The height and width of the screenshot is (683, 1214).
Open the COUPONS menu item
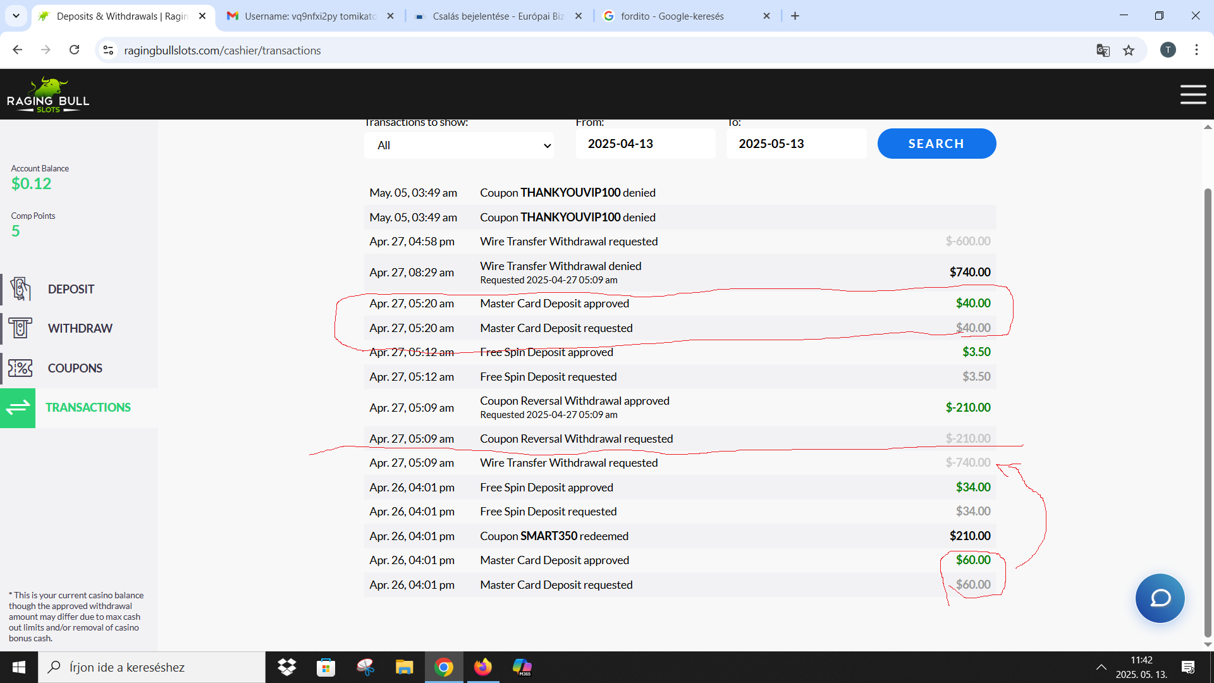point(75,368)
